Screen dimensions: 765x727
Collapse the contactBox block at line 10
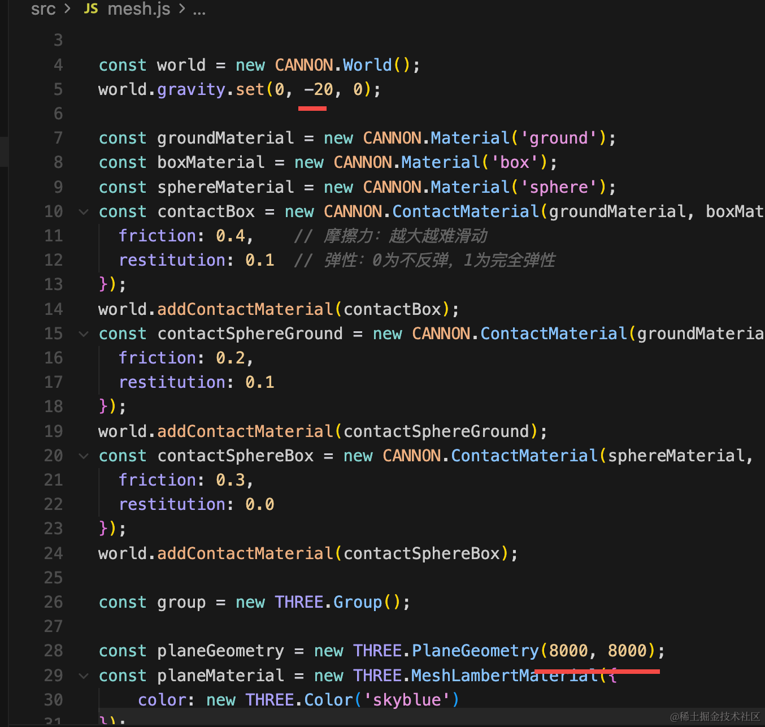84,212
